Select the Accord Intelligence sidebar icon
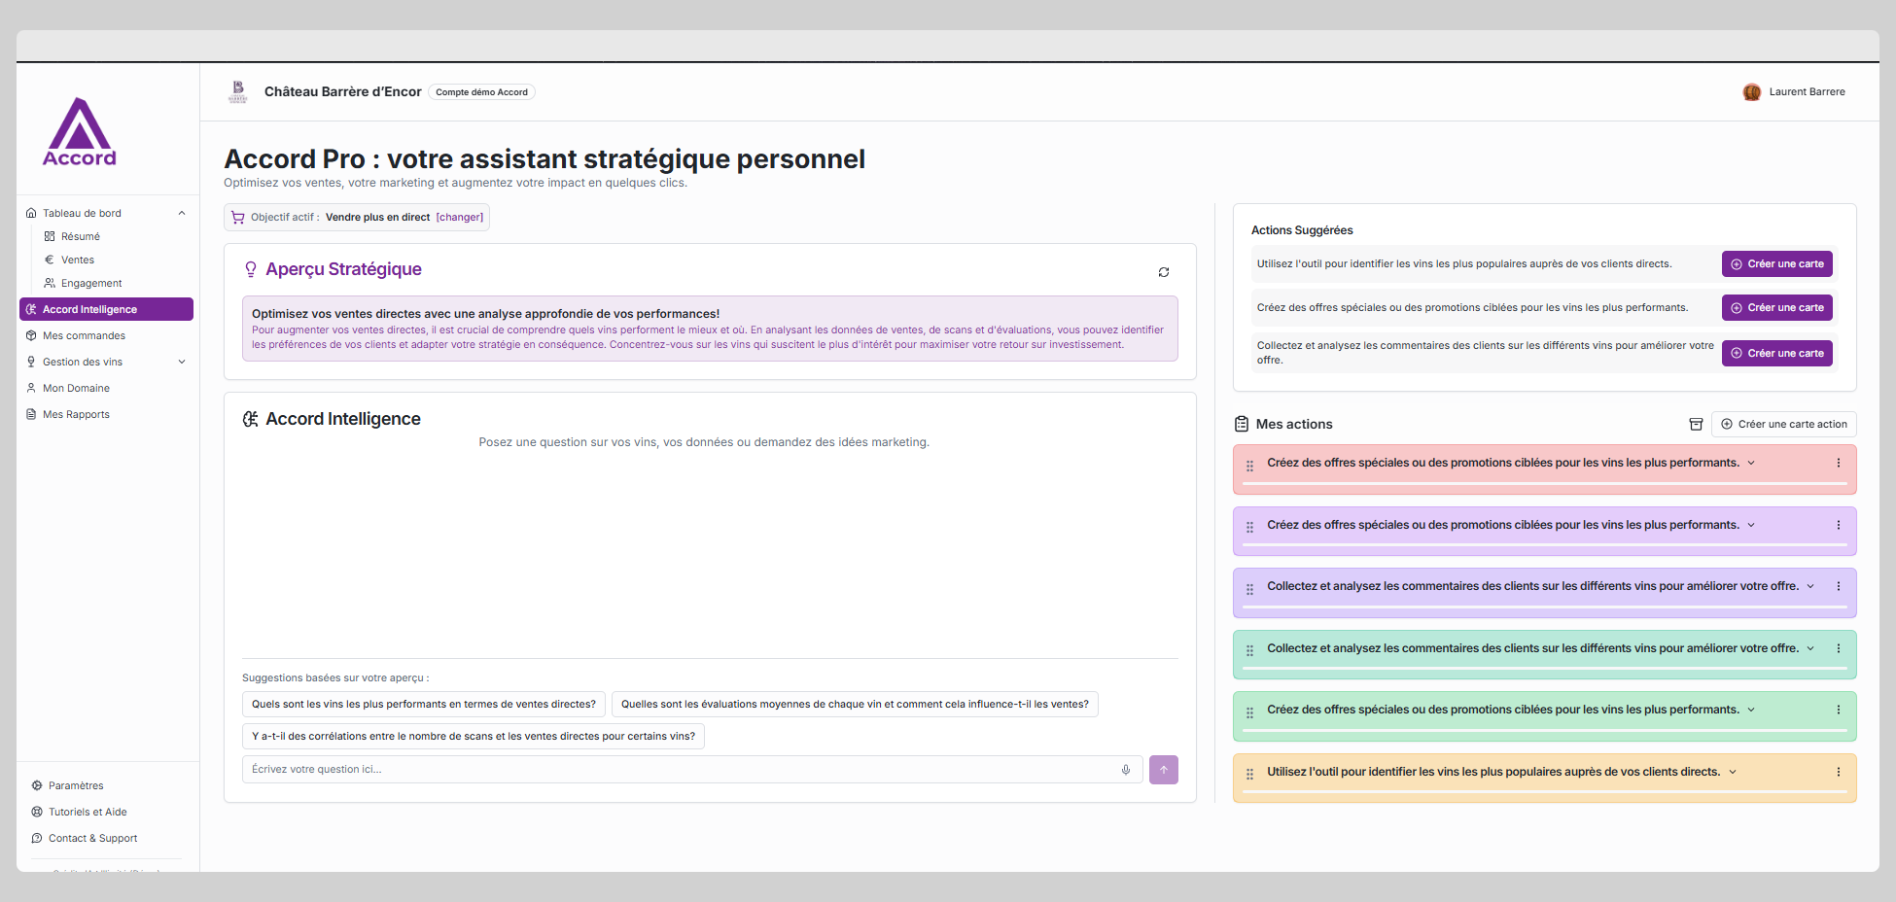Viewport: 1896px width, 902px height. click(33, 309)
